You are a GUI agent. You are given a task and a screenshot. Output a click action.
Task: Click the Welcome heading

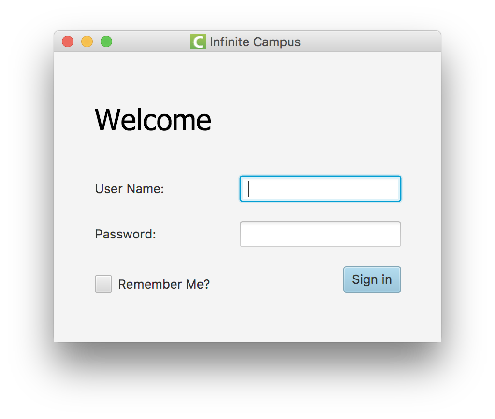pos(153,120)
